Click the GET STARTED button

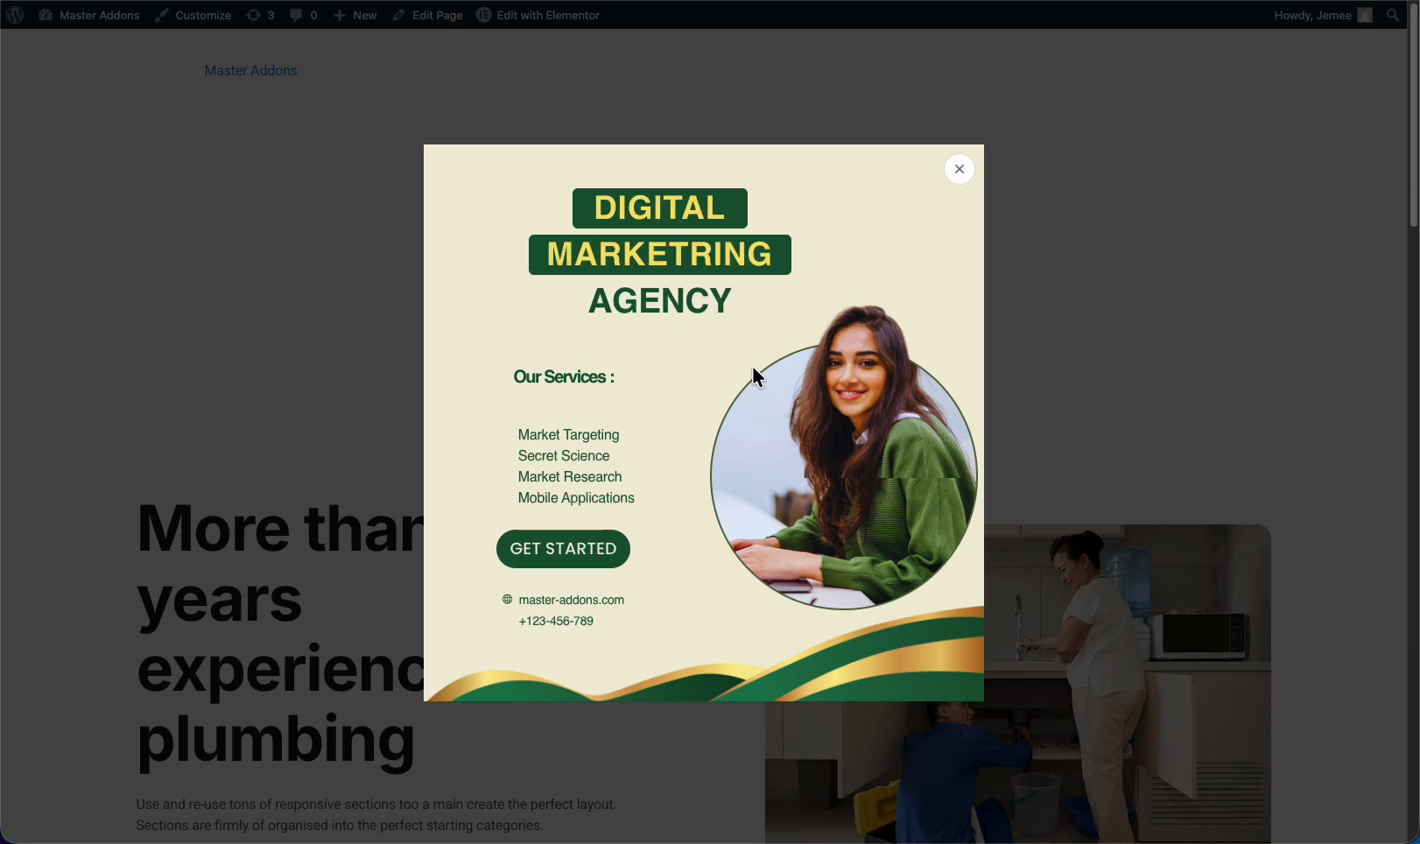click(x=563, y=549)
